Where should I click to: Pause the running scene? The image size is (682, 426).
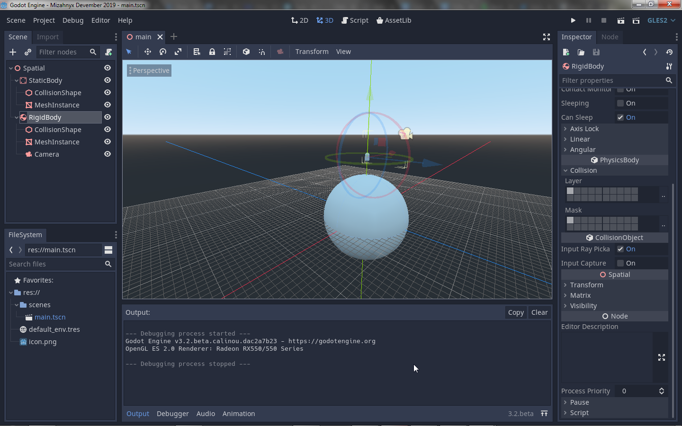(589, 20)
